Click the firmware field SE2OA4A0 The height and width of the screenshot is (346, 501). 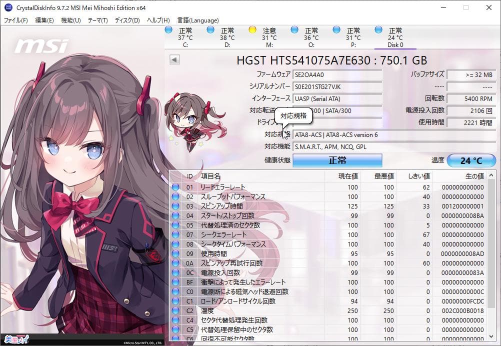pyautogui.click(x=337, y=75)
